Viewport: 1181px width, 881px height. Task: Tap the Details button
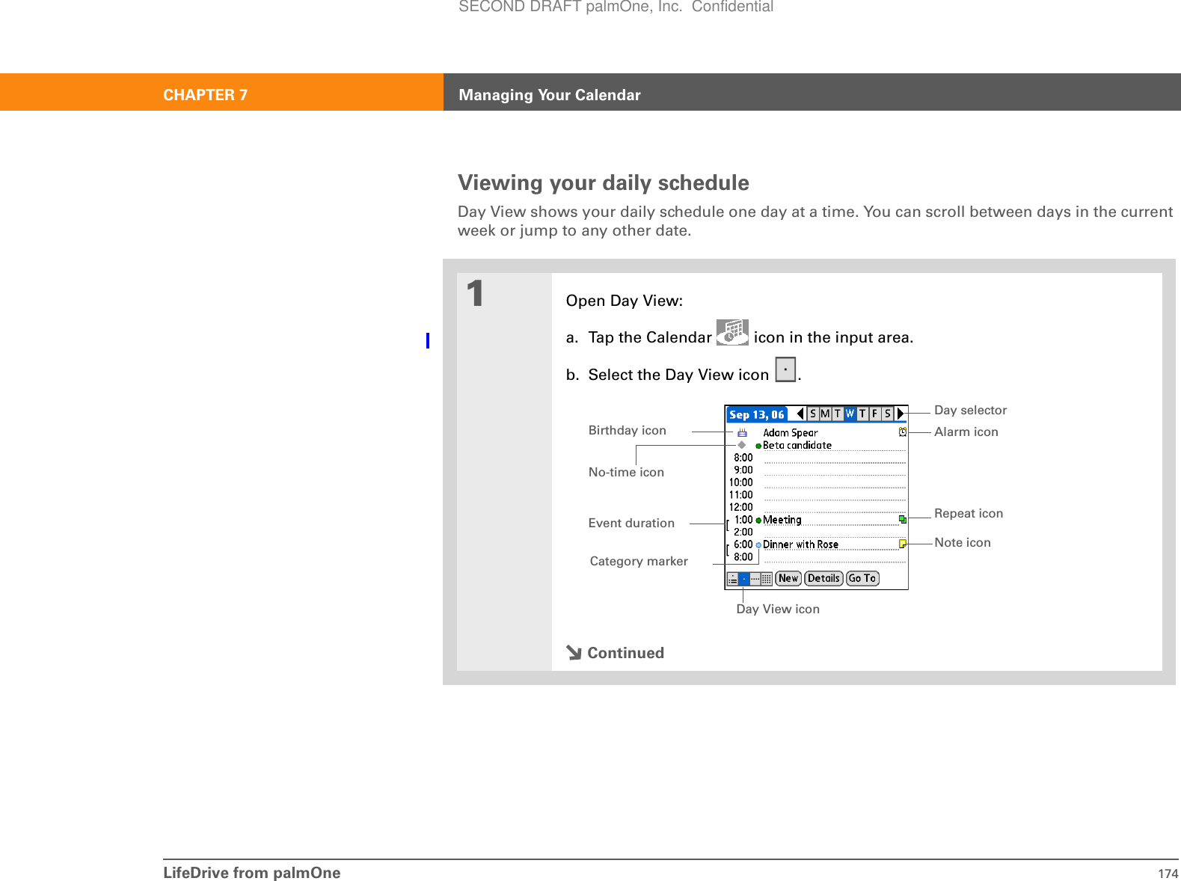pyautogui.click(x=823, y=578)
